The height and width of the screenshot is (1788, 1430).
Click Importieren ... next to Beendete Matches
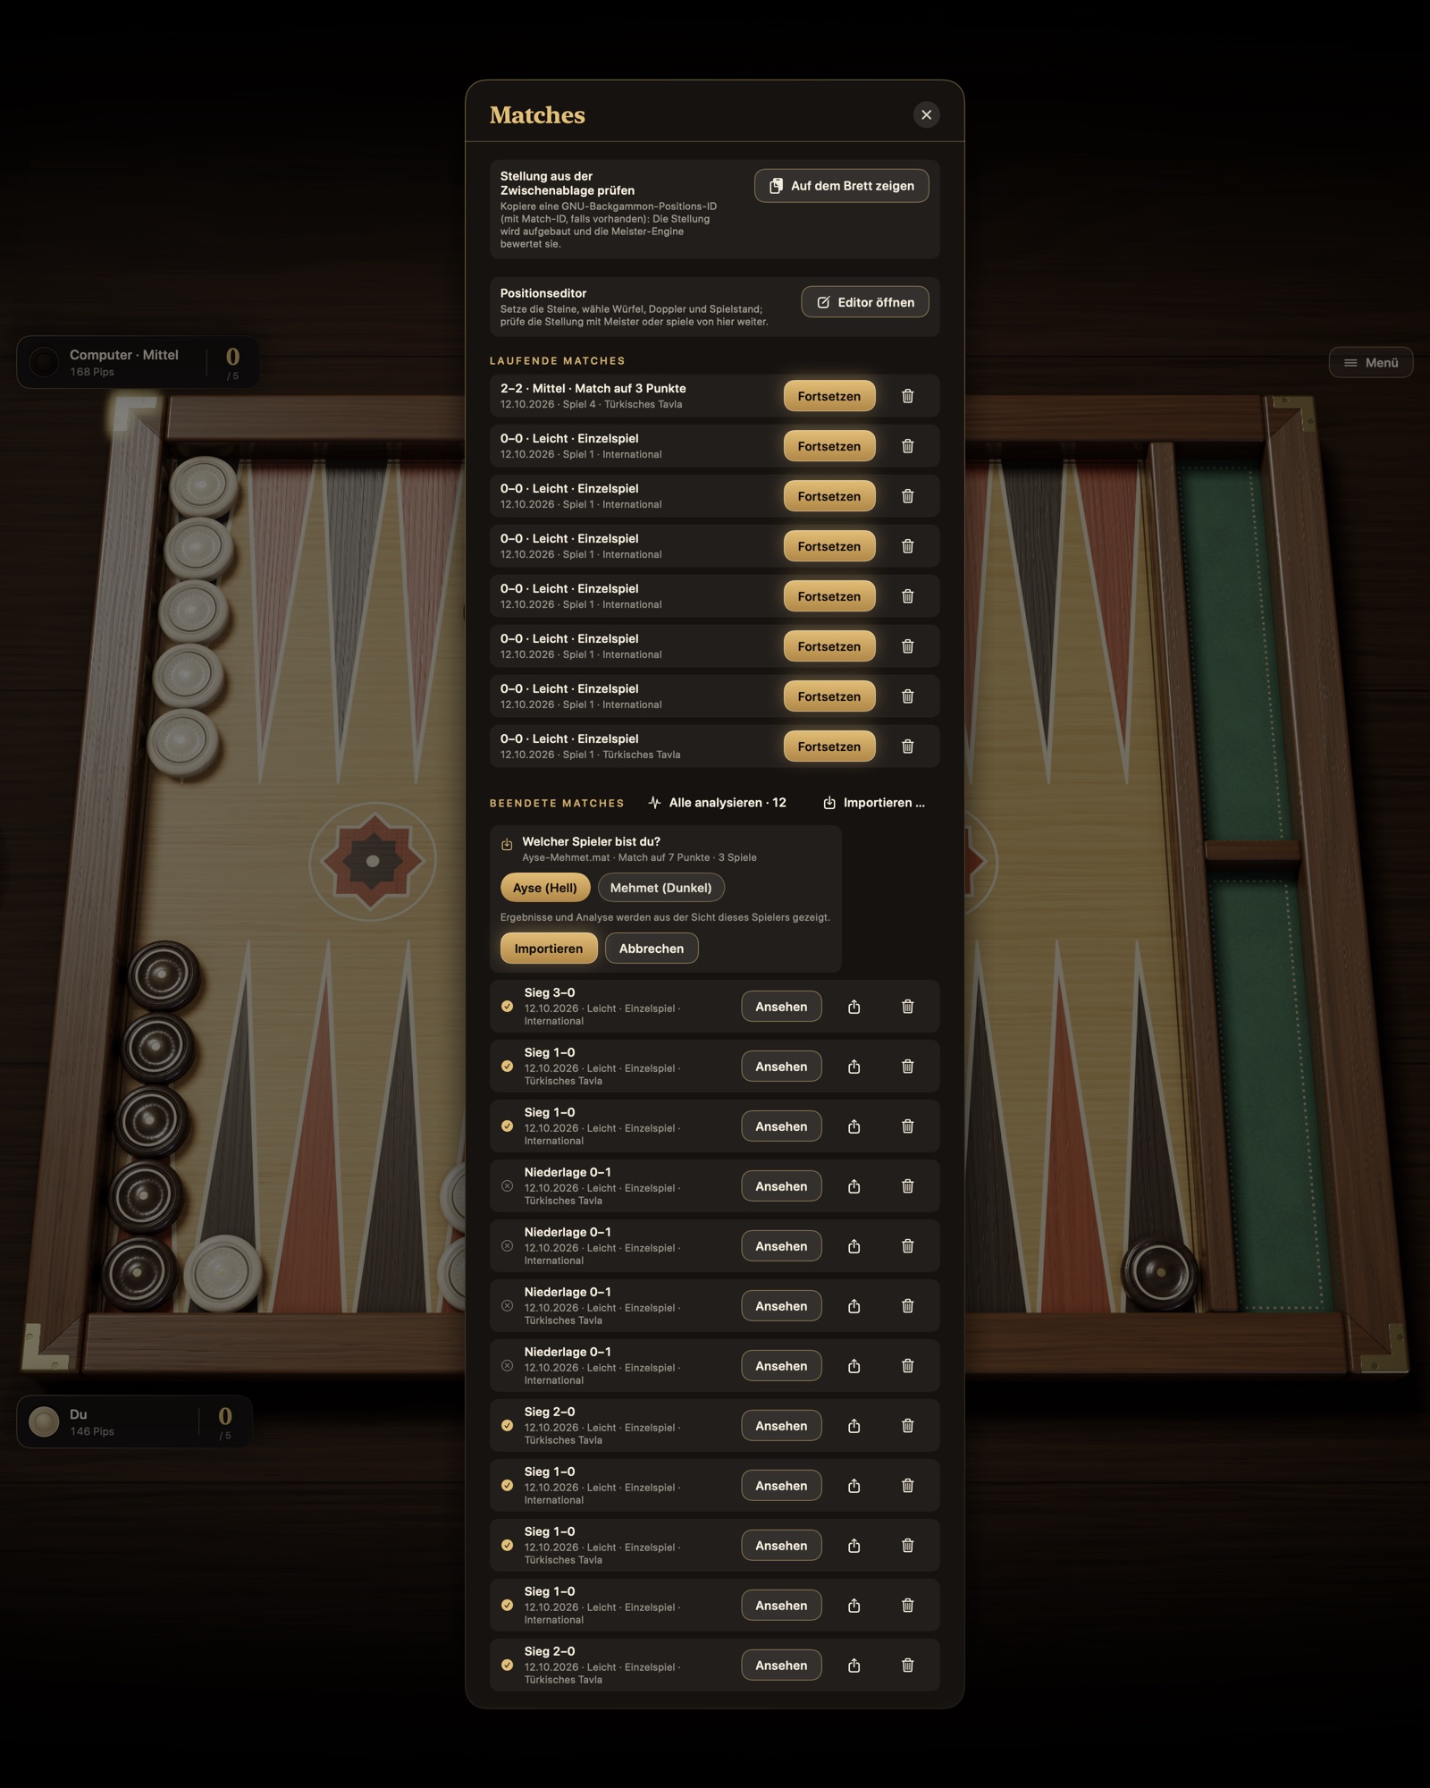(873, 803)
